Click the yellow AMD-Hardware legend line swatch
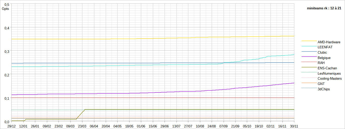The height and width of the screenshot is (129, 345). 309,41
